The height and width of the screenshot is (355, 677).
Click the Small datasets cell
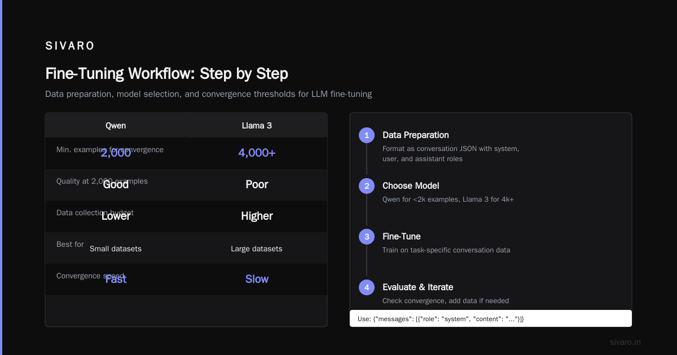pyautogui.click(x=116, y=248)
